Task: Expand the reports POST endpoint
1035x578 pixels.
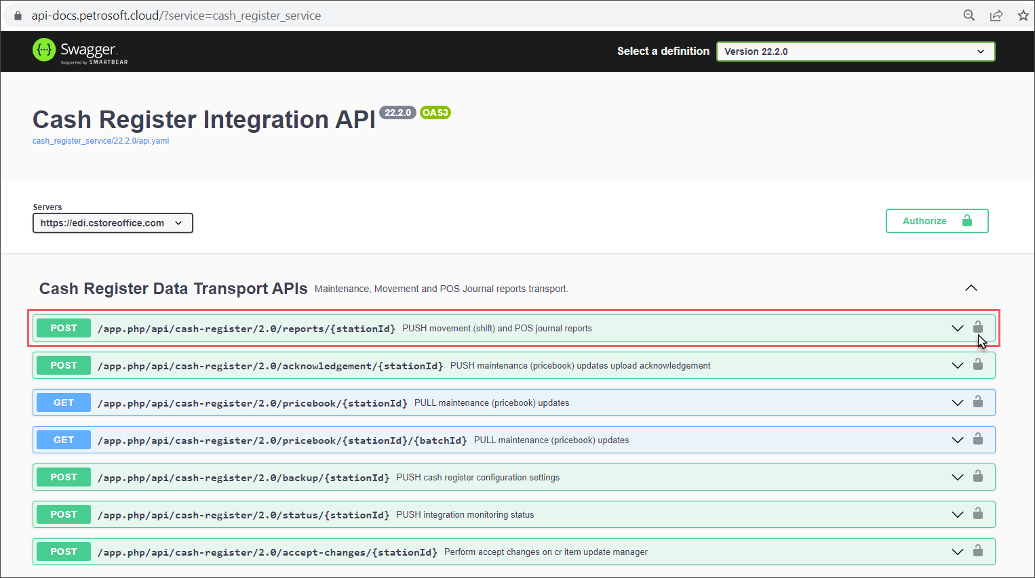Action: 957,328
